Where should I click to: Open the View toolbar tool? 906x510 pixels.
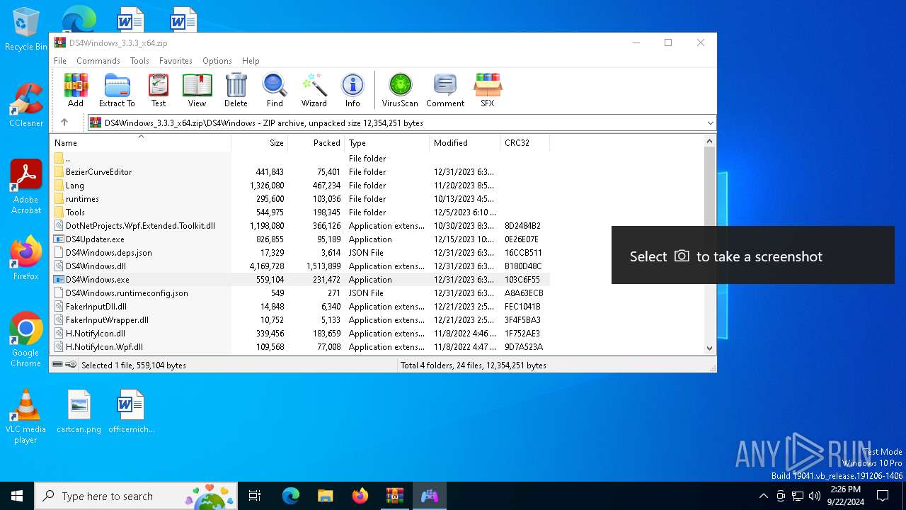197,90
